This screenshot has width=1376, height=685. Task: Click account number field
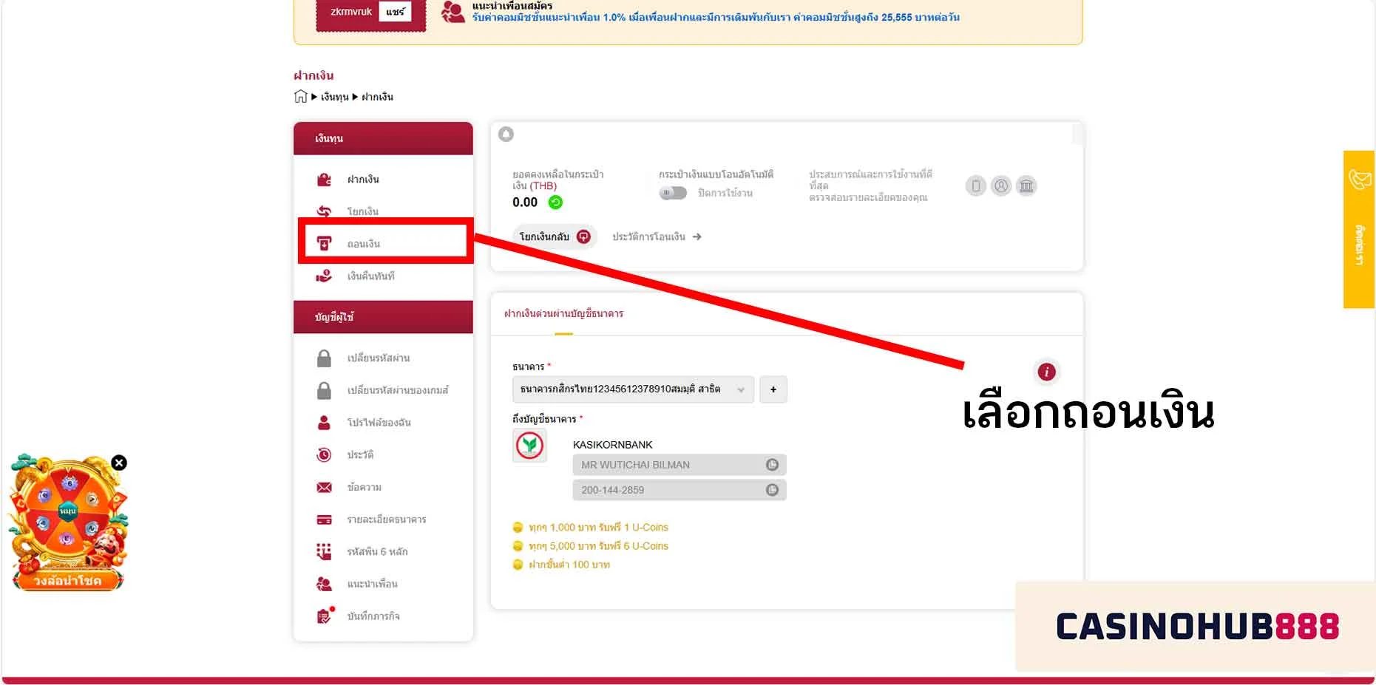tap(679, 490)
